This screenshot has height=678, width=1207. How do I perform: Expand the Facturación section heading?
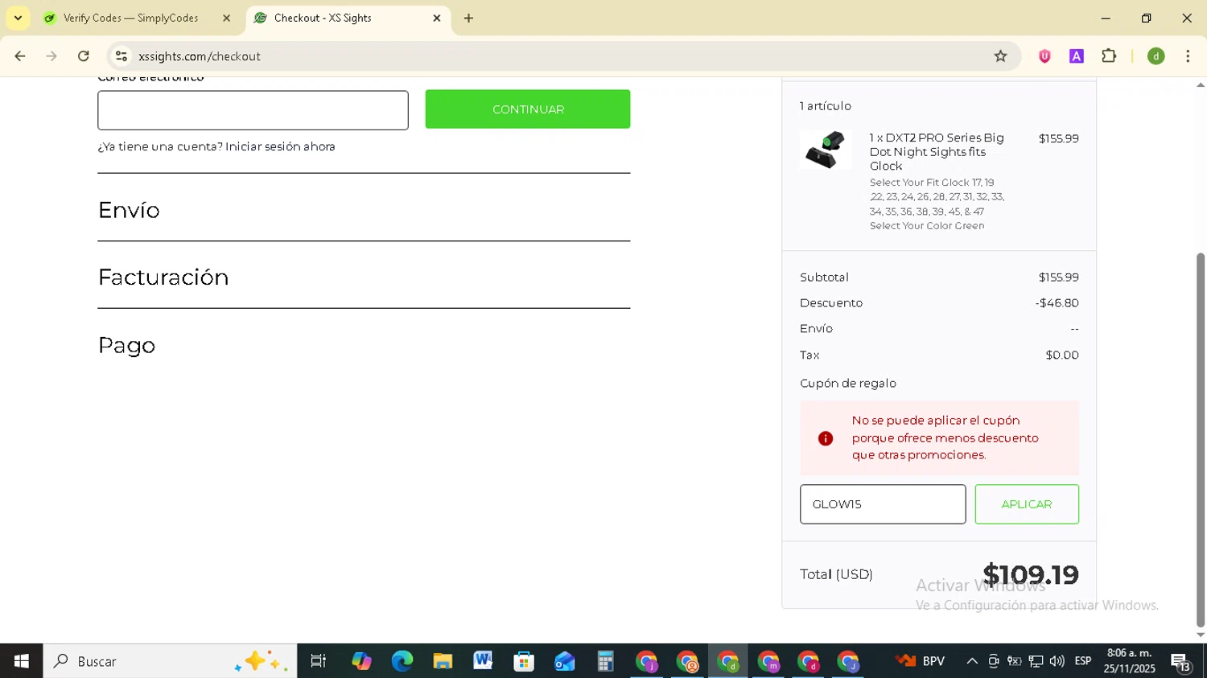tap(163, 277)
